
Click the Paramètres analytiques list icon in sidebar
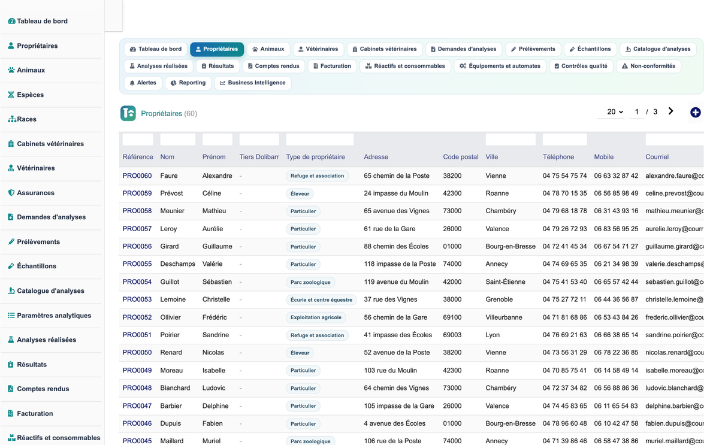click(x=11, y=315)
